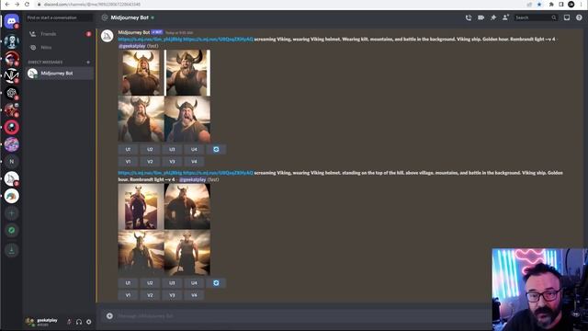Screen dimensions: 588x331
Task: Open User Settings gear icon
Action: click(88, 322)
